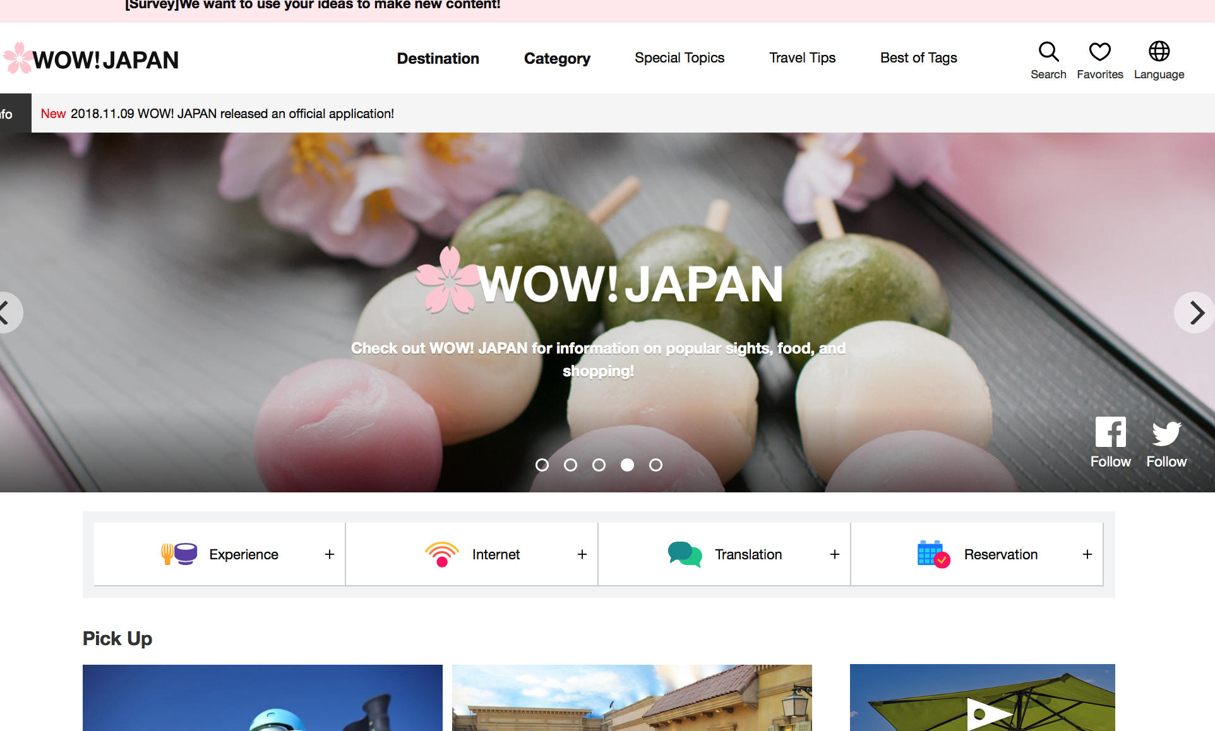
Task: Open the Special Topics menu
Action: (679, 58)
